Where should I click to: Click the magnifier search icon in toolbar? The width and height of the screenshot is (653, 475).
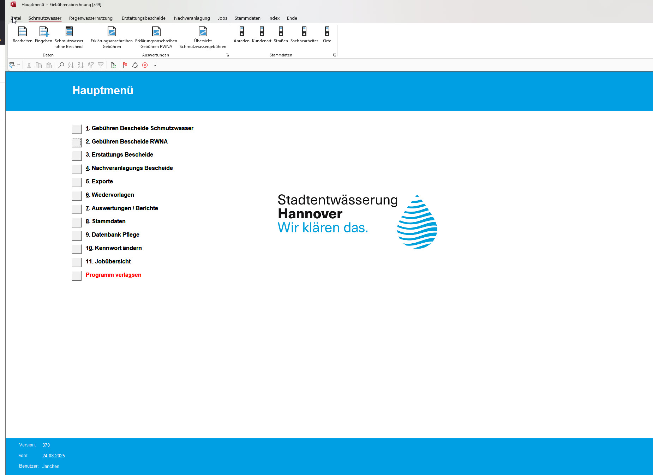[x=61, y=65]
